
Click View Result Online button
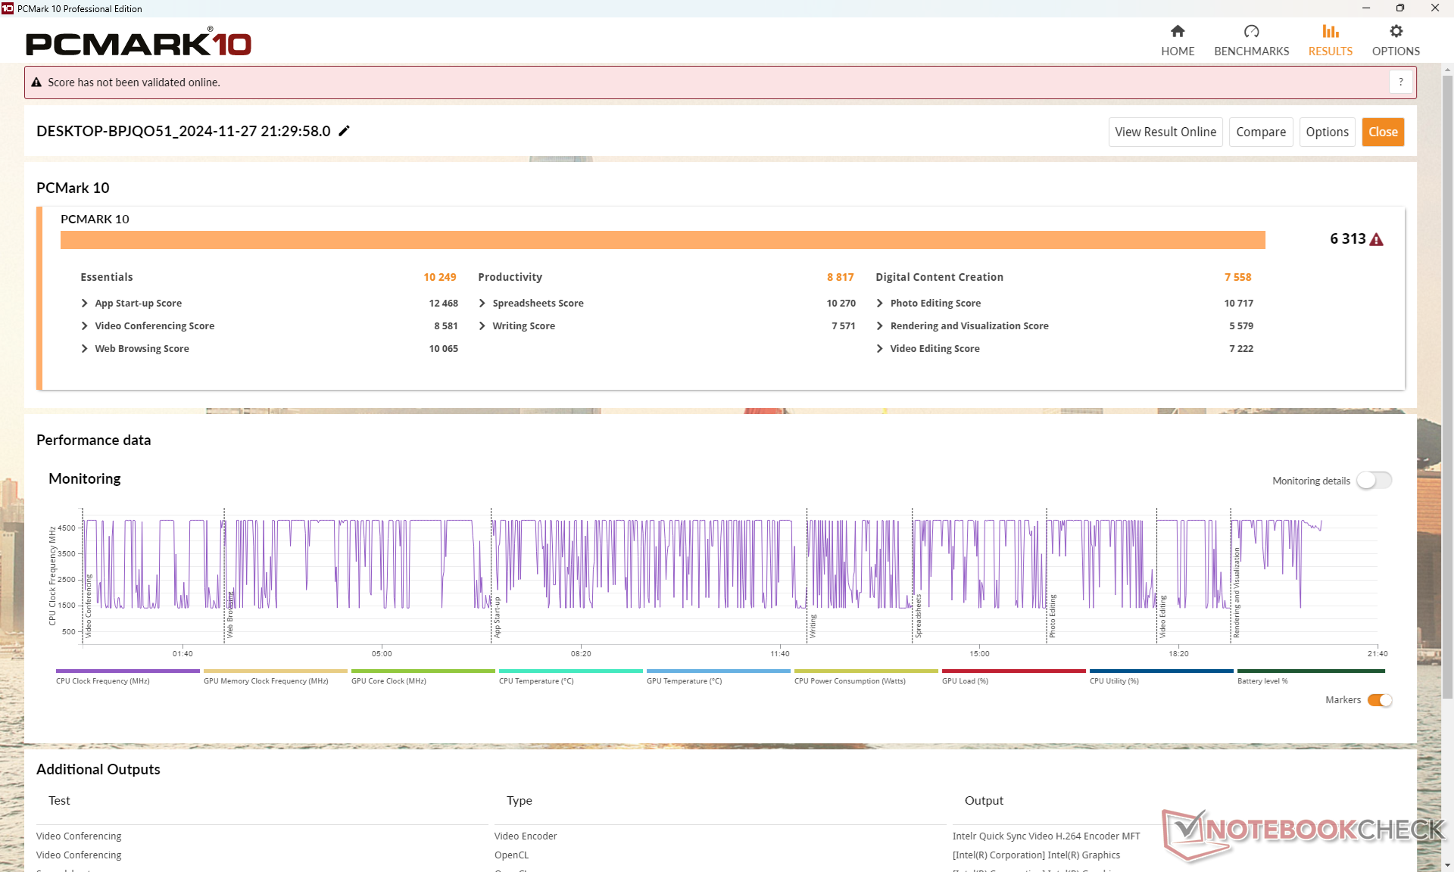pos(1165,132)
